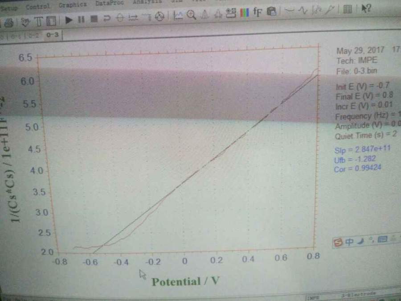401x301 pixels.
Task: Switch to the faded 0-2 document tab
Action: point(34,36)
